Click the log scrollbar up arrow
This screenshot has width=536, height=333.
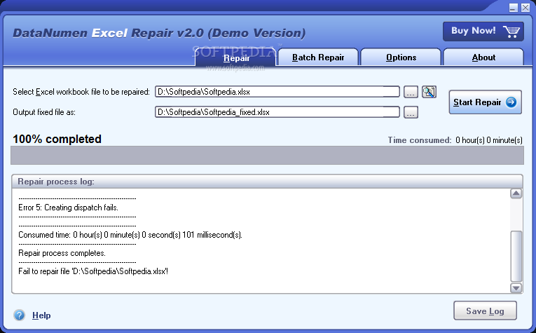pyautogui.click(x=516, y=193)
